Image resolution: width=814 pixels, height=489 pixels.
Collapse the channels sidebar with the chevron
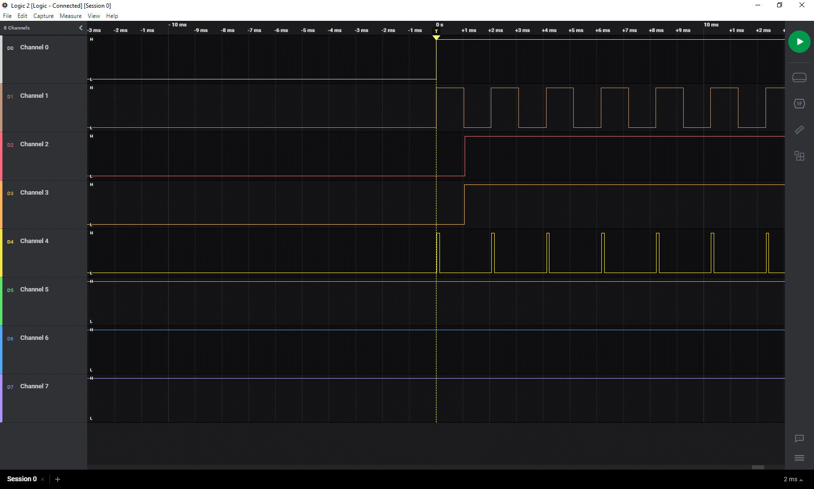click(x=81, y=28)
